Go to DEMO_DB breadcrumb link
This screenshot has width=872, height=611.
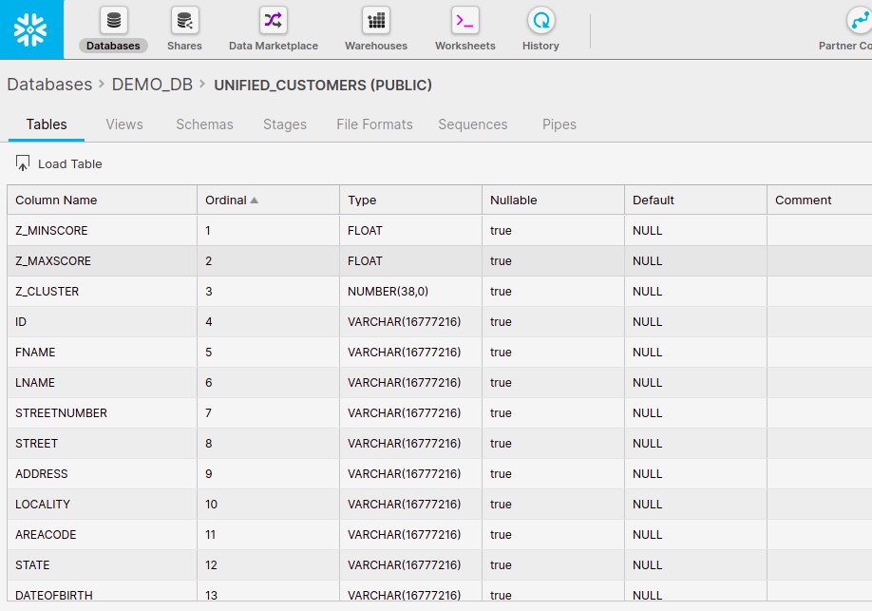click(x=152, y=85)
